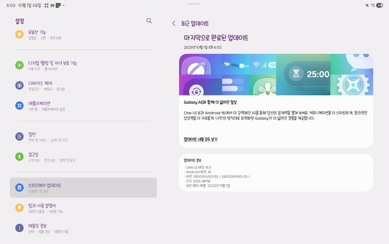The image size is (389, 244).
Task: Tap the 태블릿 정보 info icon
Action: click(x=19, y=228)
